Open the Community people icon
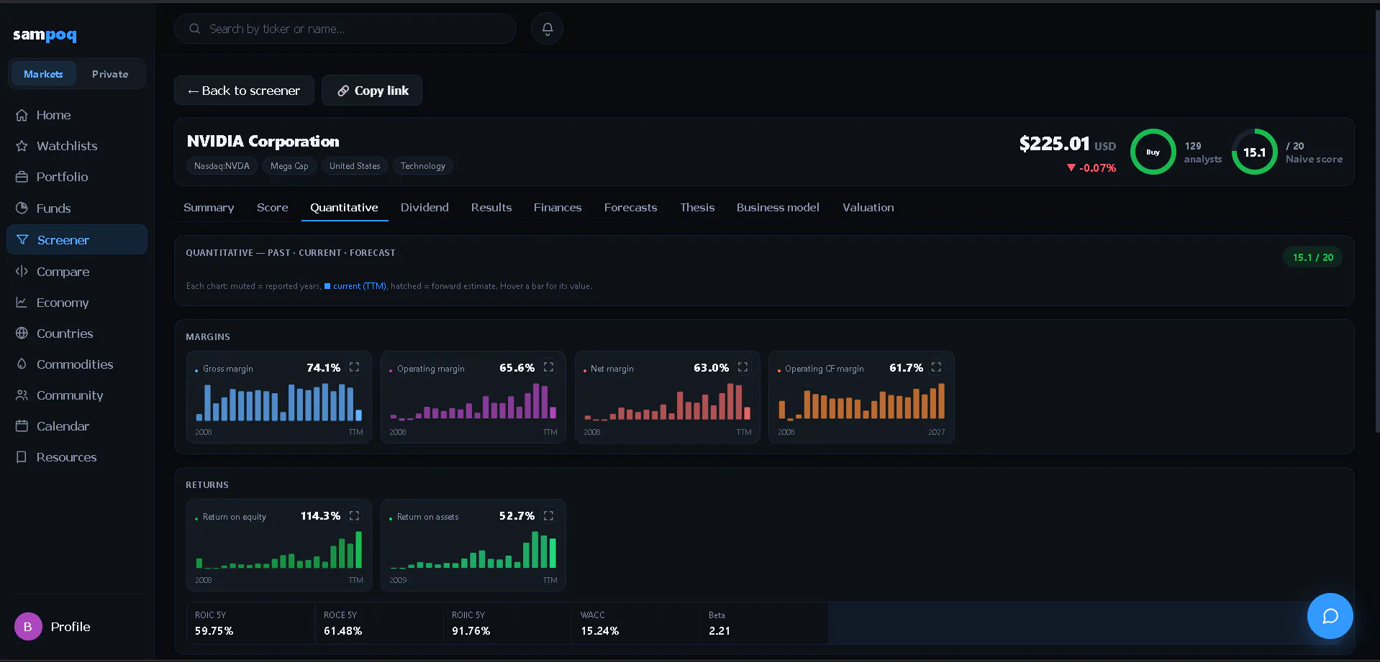1380x662 pixels. coord(22,395)
